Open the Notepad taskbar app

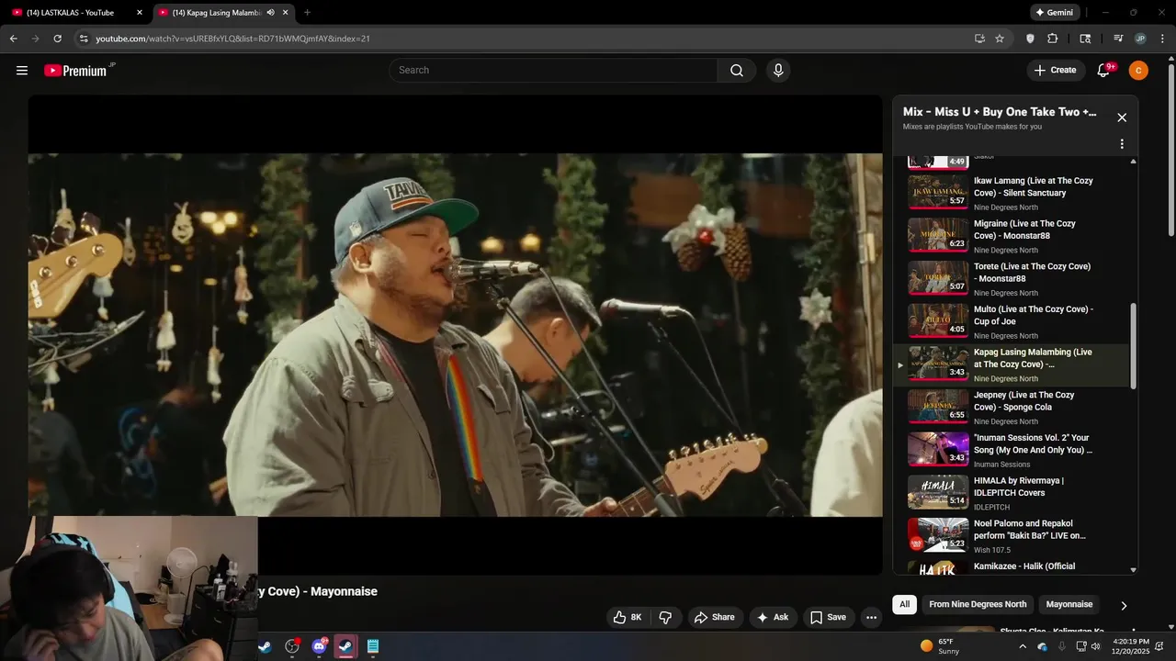(373, 646)
